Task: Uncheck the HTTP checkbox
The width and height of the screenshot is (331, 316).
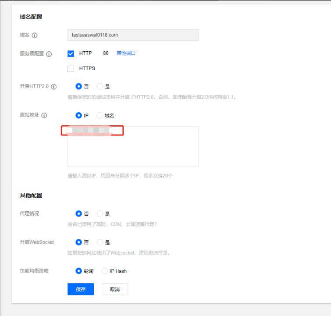Action: click(71, 53)
